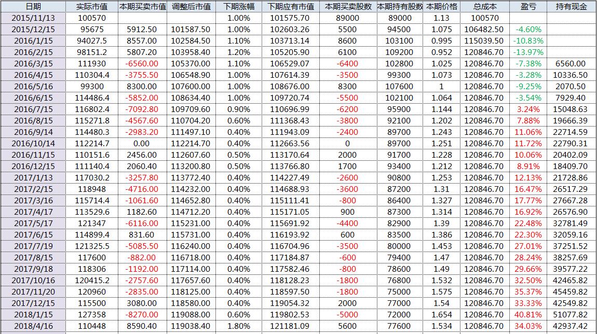597x334 pixels.
Task: Select the 盈亏 column header
Action: pyautogui.click(x=528, y=6)
